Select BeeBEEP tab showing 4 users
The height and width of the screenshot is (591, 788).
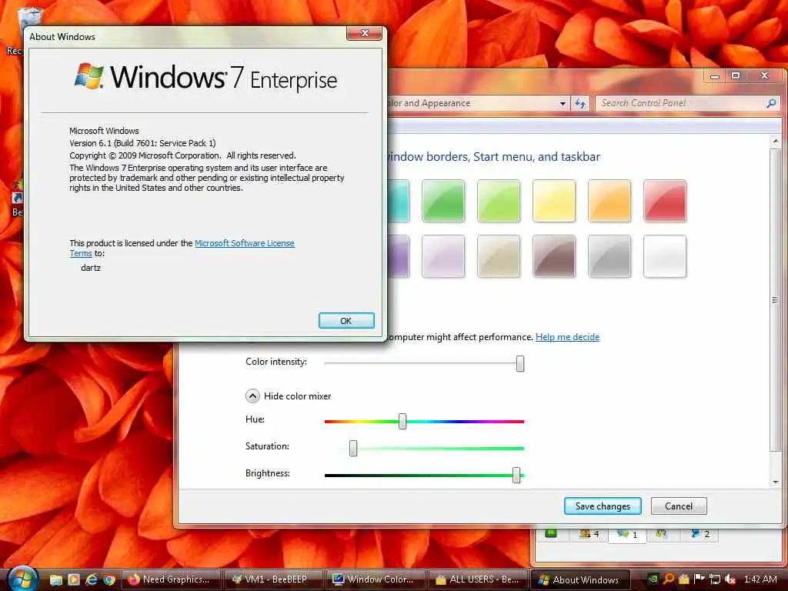589,534
